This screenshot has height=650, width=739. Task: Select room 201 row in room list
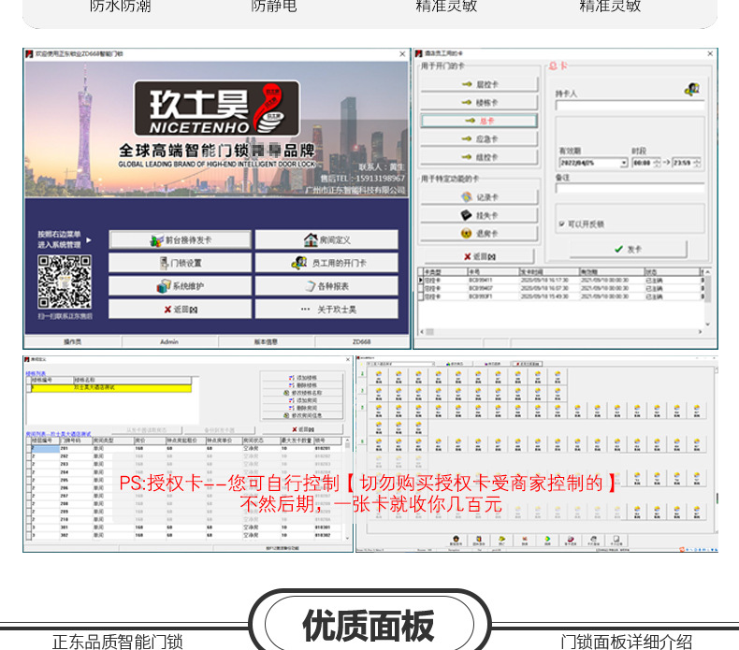(x=185, y=449)
